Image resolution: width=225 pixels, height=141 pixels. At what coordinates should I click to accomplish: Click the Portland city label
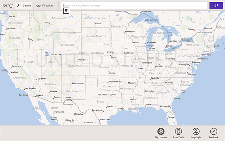pyautogui.click(x=11, y=28)
